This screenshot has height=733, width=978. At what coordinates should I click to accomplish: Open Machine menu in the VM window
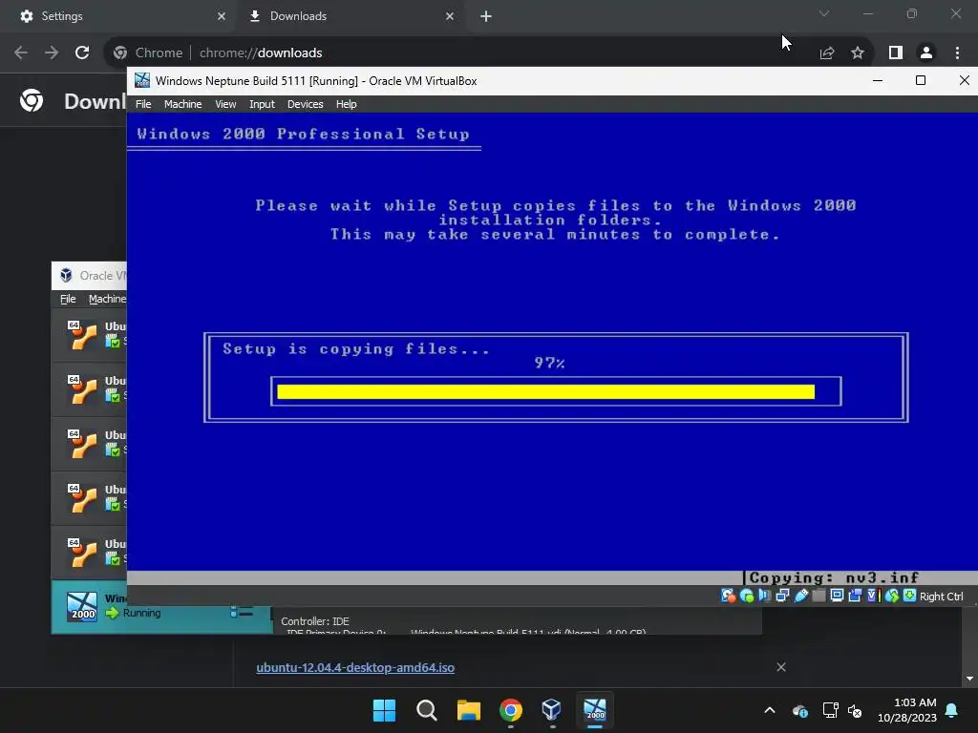(182, 104)
